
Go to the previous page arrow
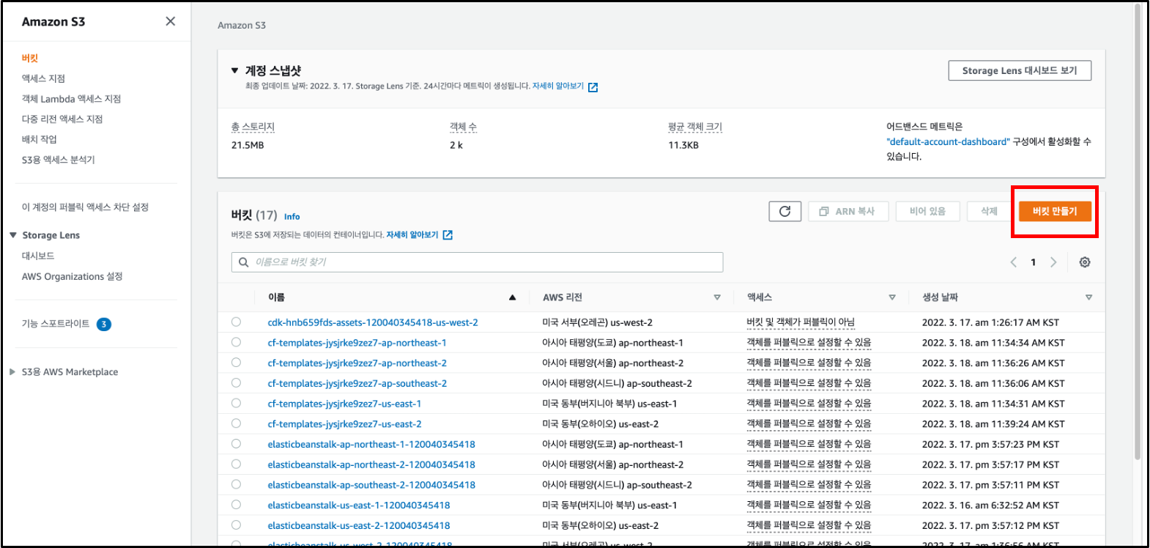[1014, 262]
